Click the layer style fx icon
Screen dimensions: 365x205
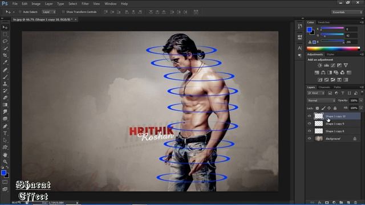319,203
